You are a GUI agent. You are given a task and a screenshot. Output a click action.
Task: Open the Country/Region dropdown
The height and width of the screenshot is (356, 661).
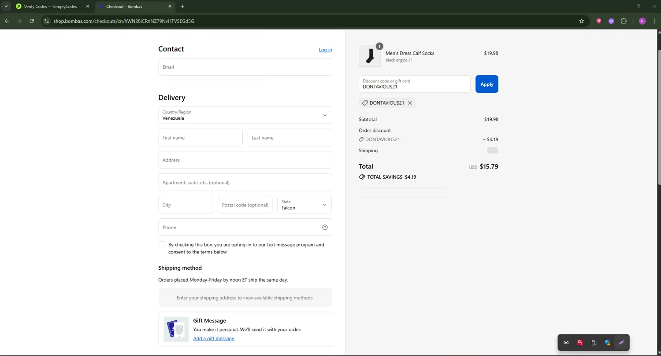(245, 115)
